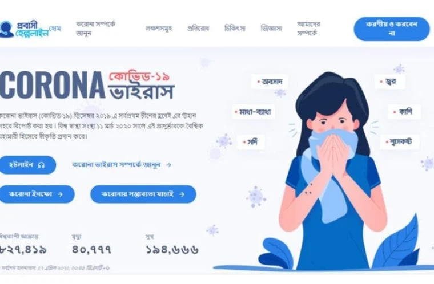Click the শ্বাসকষ্ট symptom label
This screenshot has height=284, width=434.
coord(400,142)
